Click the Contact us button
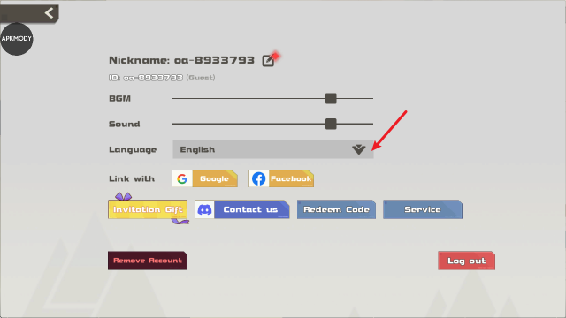Screen dimensions: 566x318 tap(242, 209)
